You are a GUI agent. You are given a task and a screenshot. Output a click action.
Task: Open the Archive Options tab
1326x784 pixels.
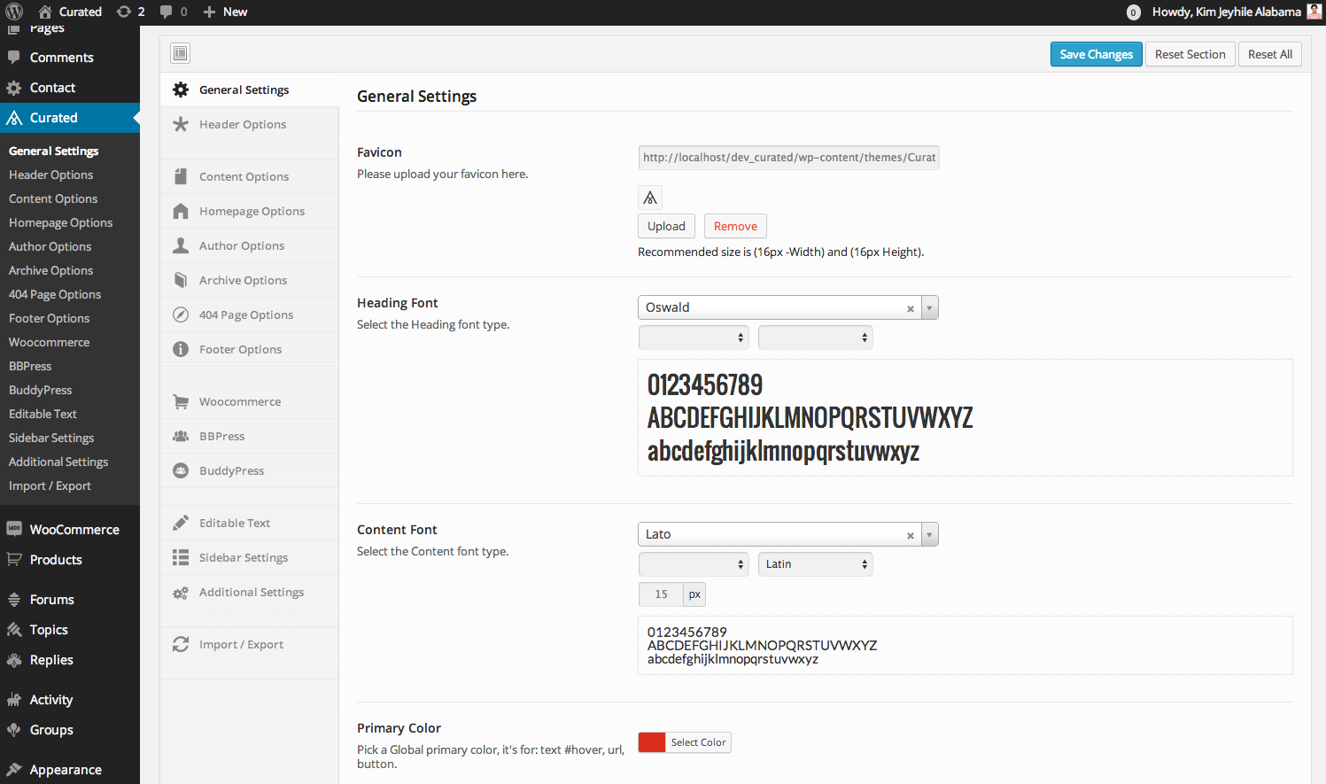[x=250, y=280]
